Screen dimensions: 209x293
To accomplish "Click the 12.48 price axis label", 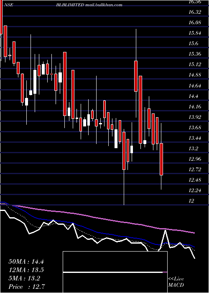I will click(195, 180).
